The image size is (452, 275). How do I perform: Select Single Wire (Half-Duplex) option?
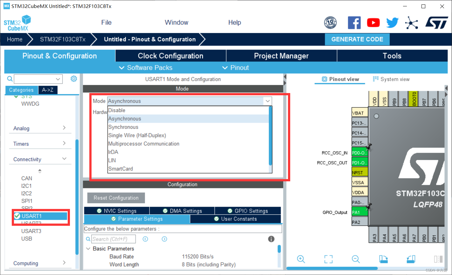(x=188, y=135)
